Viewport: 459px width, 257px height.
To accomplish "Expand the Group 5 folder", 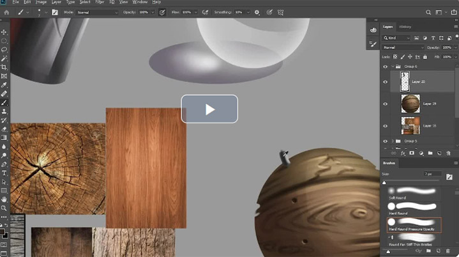I will [393, 141].
